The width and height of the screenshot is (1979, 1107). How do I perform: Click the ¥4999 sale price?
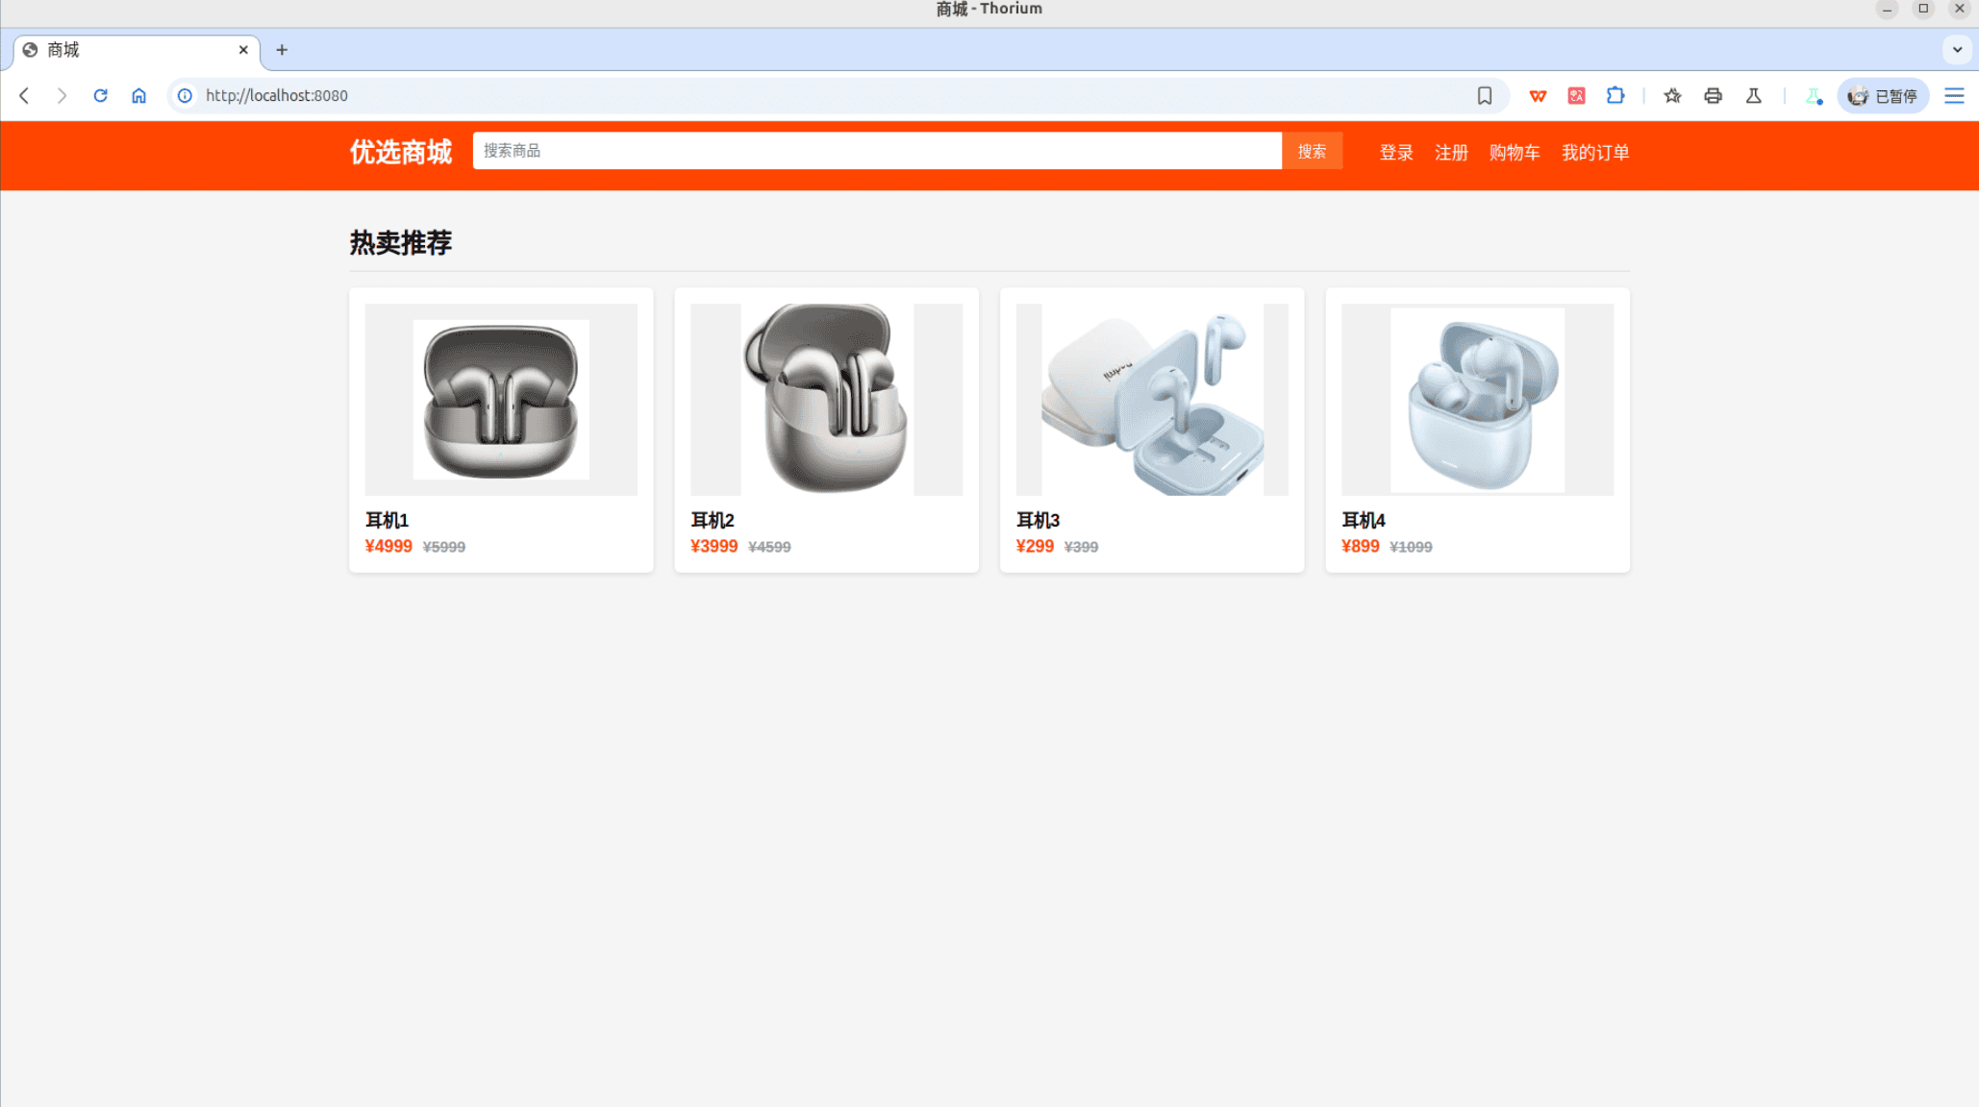pos(388,546)
